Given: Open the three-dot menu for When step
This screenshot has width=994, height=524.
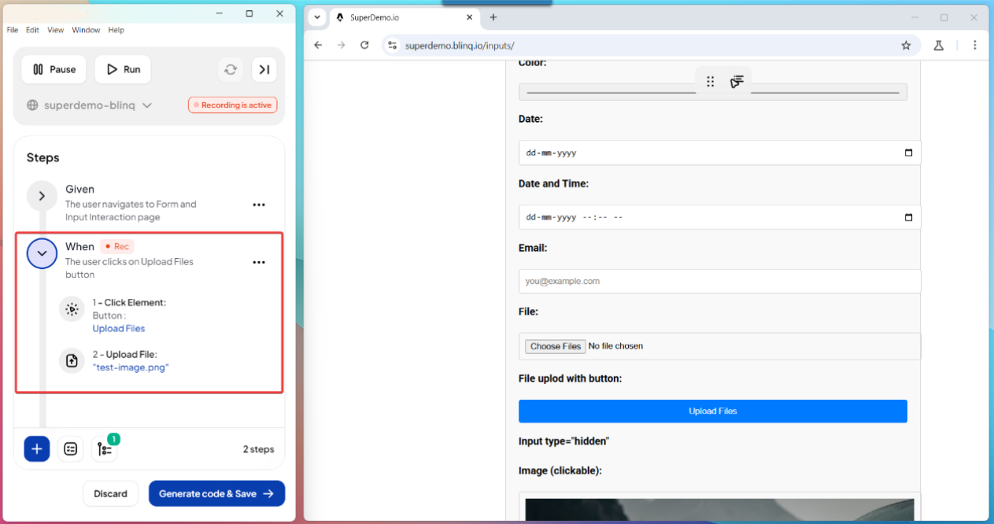Looking at the screenshot, I should click(x=259, y=262).
